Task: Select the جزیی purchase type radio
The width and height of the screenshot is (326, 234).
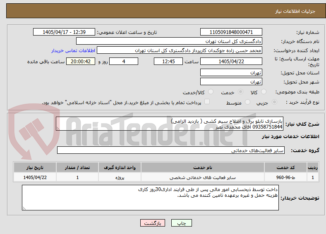Action: tap(274, 102)
